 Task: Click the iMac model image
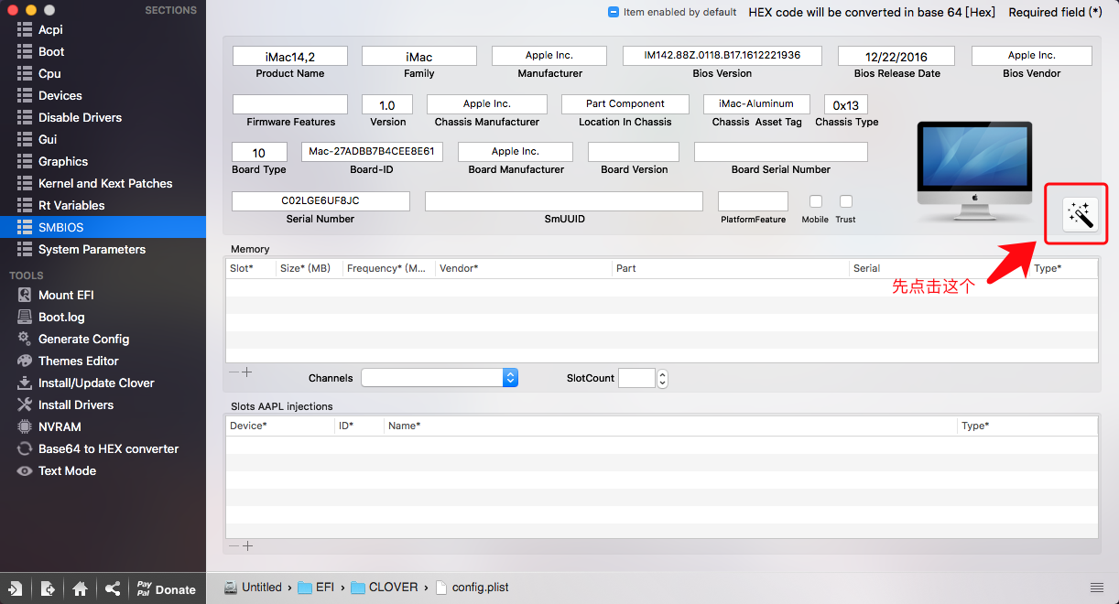point(974,171)
